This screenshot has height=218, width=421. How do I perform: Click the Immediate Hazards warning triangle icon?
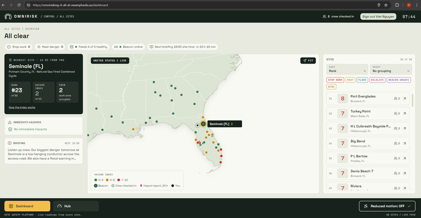pos(10,122)
